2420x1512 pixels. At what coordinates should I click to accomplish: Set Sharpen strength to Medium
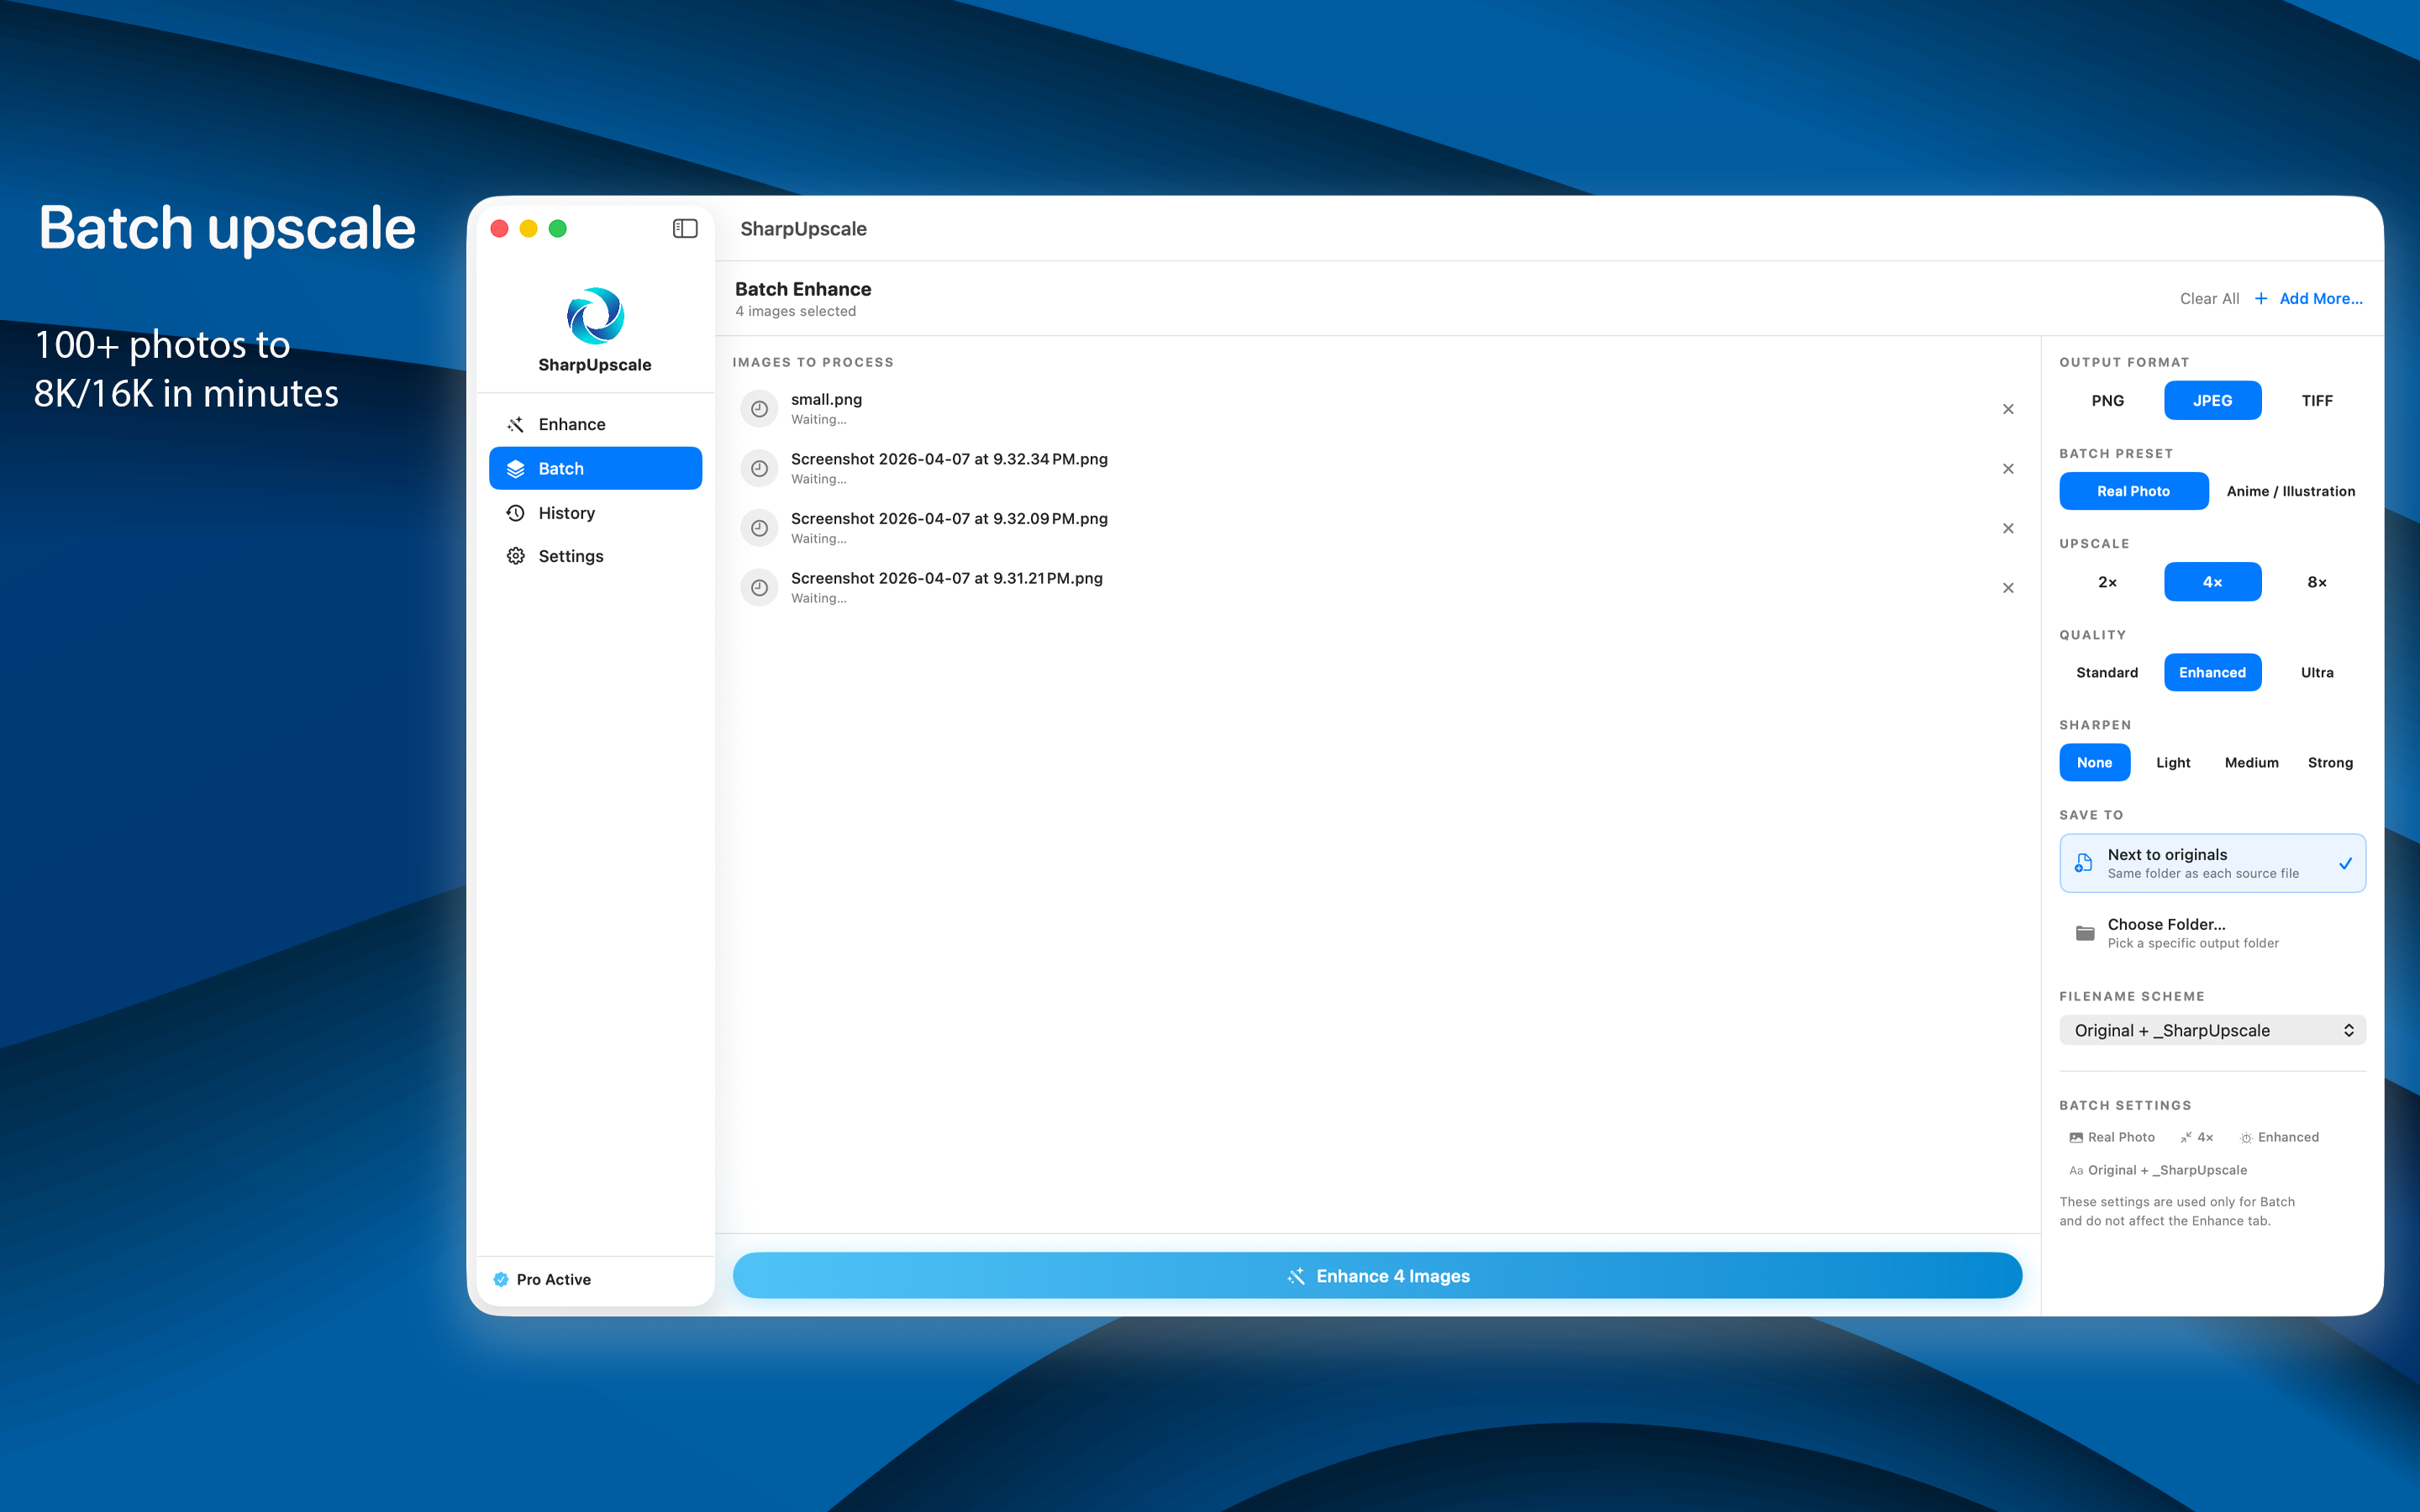[2251, 762]
